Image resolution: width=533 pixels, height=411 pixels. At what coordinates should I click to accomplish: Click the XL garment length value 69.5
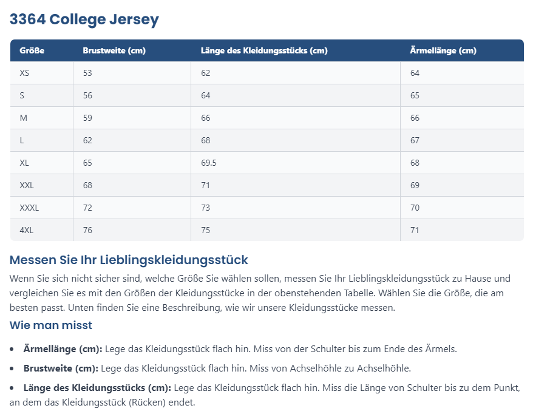[x=209, y=163]
